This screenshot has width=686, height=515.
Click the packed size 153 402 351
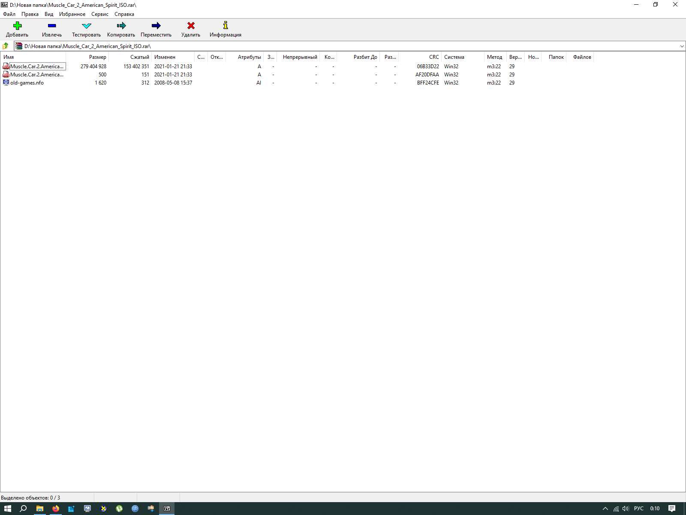click(136, 67)
